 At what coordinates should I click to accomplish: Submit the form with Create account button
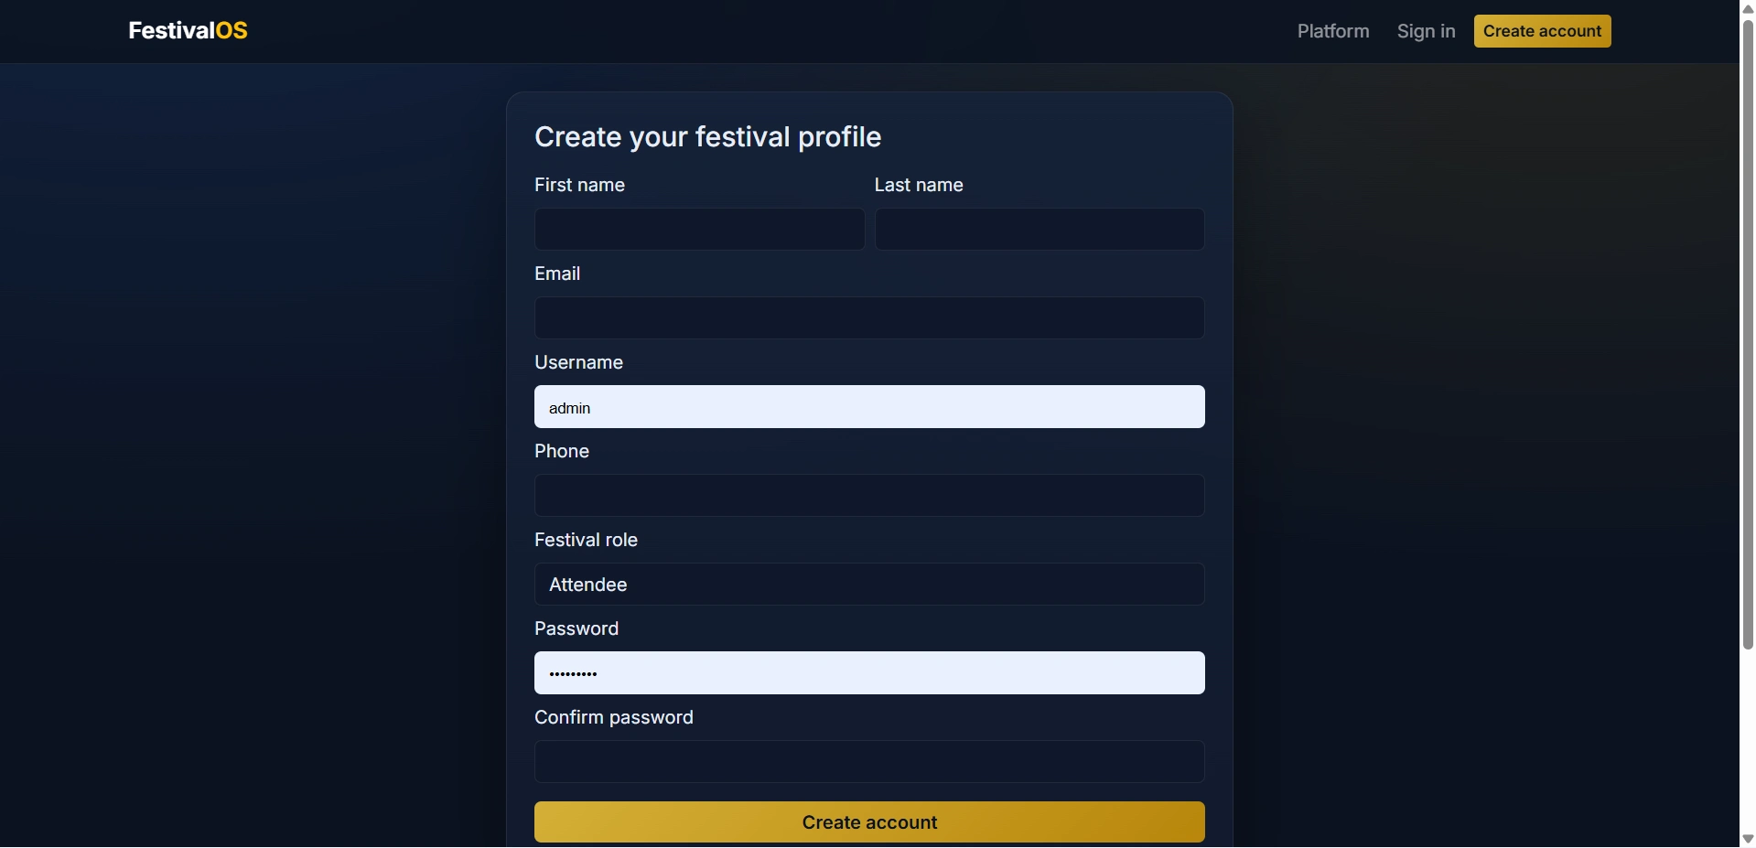pyautogui.click(x=869, y=821)
